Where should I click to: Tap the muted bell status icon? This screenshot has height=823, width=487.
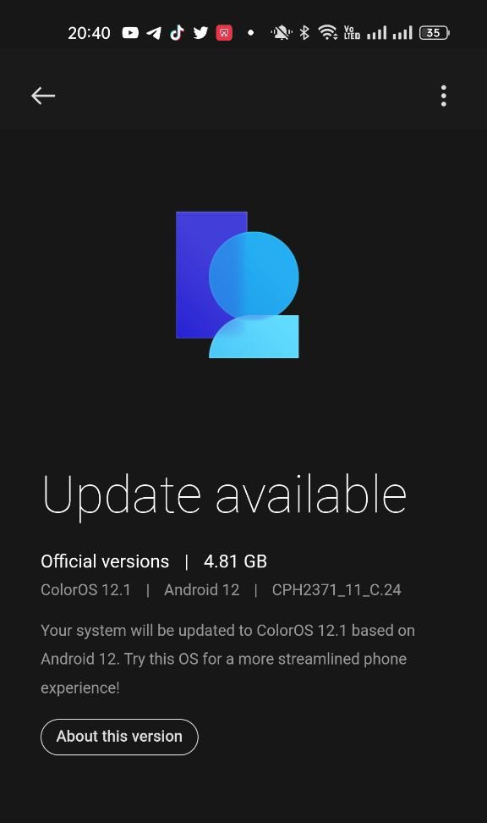tap(282, 33)
